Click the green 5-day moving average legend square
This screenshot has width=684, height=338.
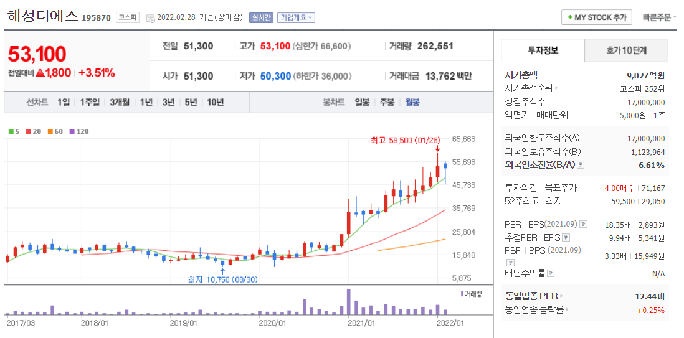pyautogui.click(x=11, y=131)
